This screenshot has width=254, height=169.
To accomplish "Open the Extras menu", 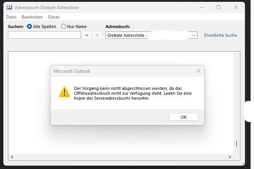I will point(54,17).
